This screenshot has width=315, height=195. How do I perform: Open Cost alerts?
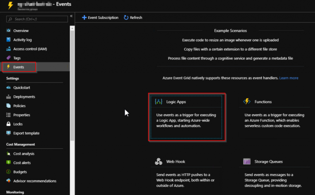point(22,163)
